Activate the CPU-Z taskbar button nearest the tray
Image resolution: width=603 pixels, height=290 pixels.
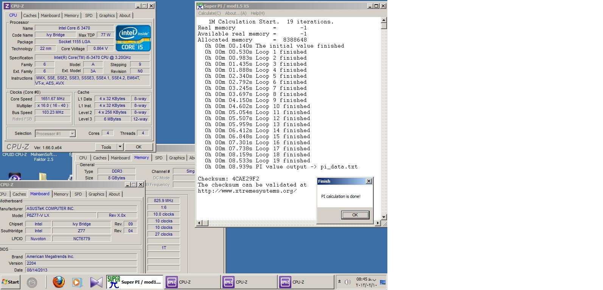[x=306, y=282]
